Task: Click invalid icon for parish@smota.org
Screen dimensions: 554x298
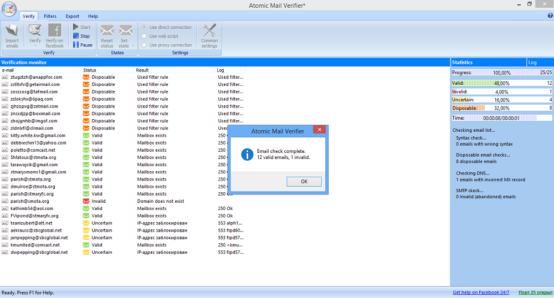Action: [x=86, y=201]
